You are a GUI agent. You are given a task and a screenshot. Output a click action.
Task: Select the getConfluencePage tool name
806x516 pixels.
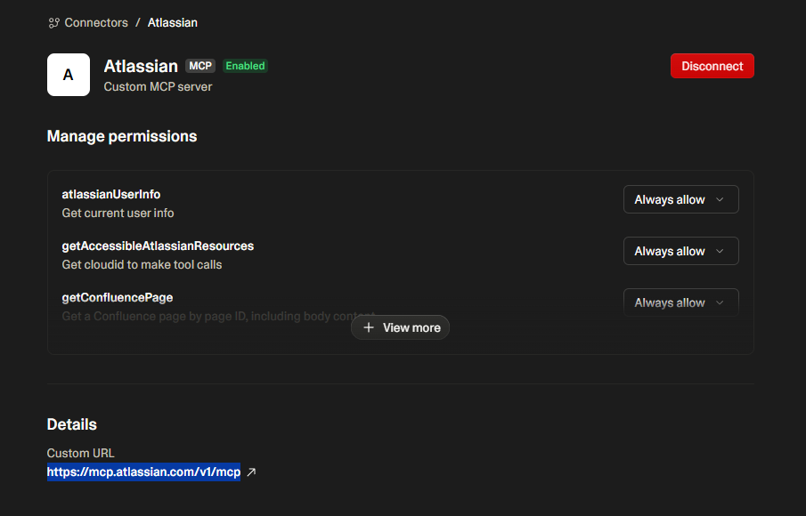coord(118,297)
